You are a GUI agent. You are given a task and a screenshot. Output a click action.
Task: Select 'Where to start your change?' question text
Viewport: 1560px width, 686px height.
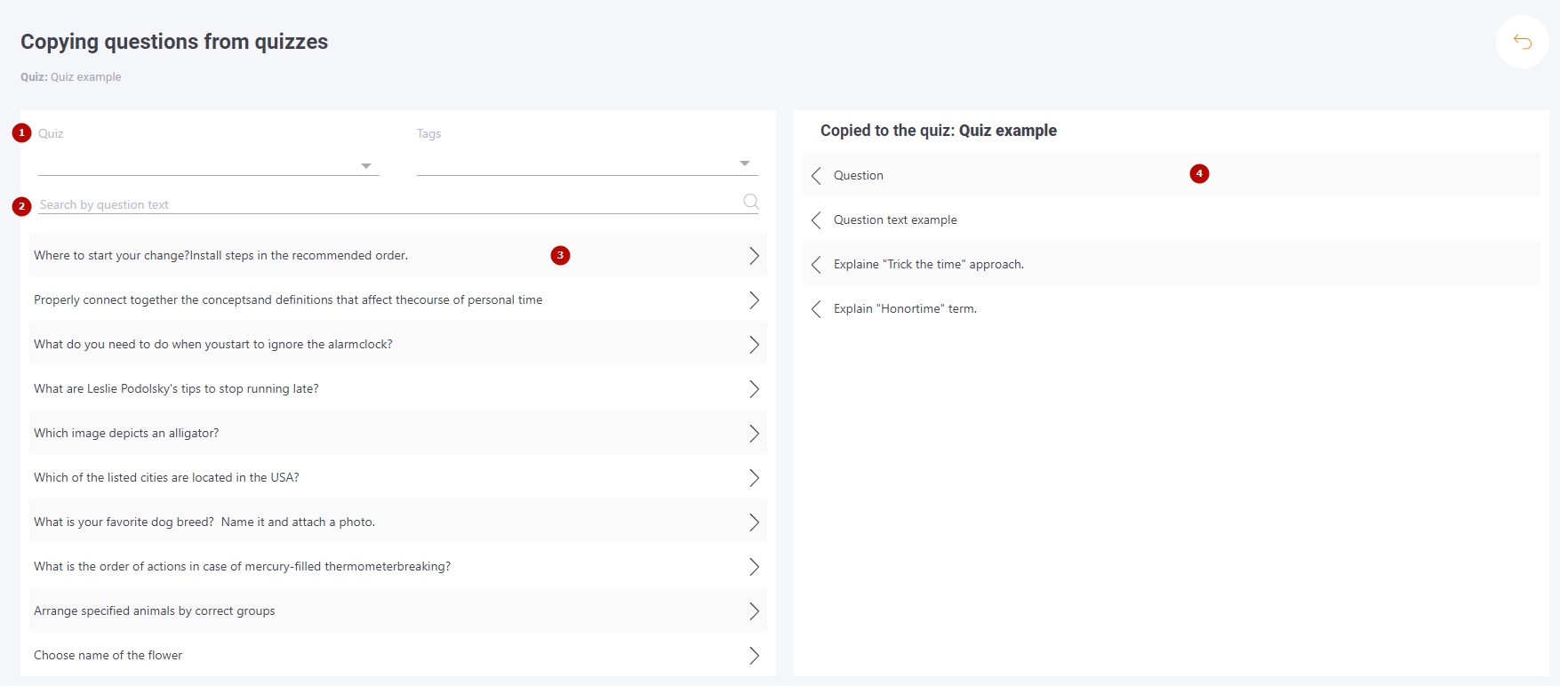coord(220,256)
